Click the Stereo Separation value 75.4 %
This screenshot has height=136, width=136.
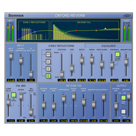point(21,80)
